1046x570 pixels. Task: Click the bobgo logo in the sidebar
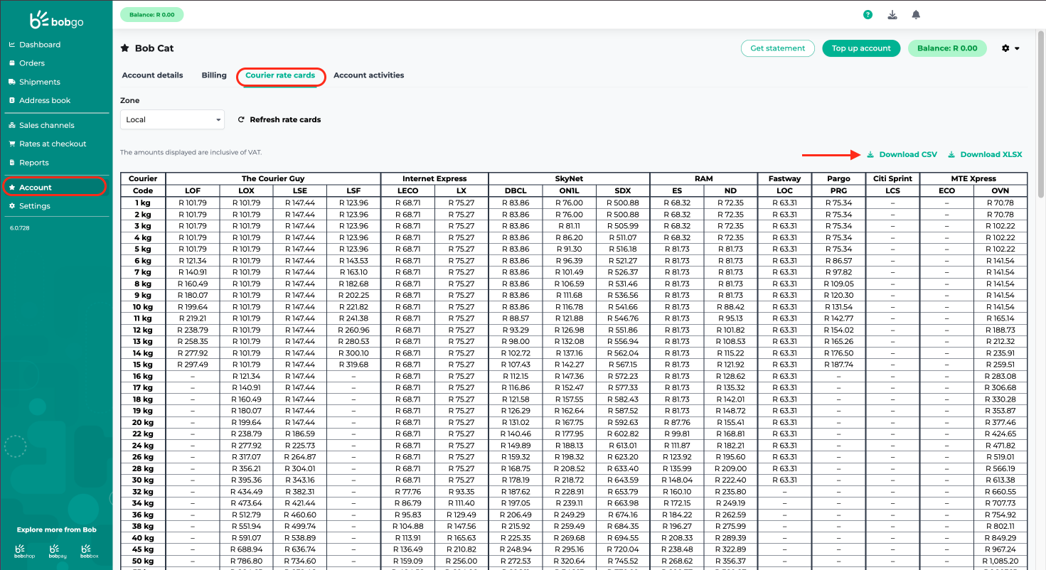pyautogui.click(x=56, y=20)
